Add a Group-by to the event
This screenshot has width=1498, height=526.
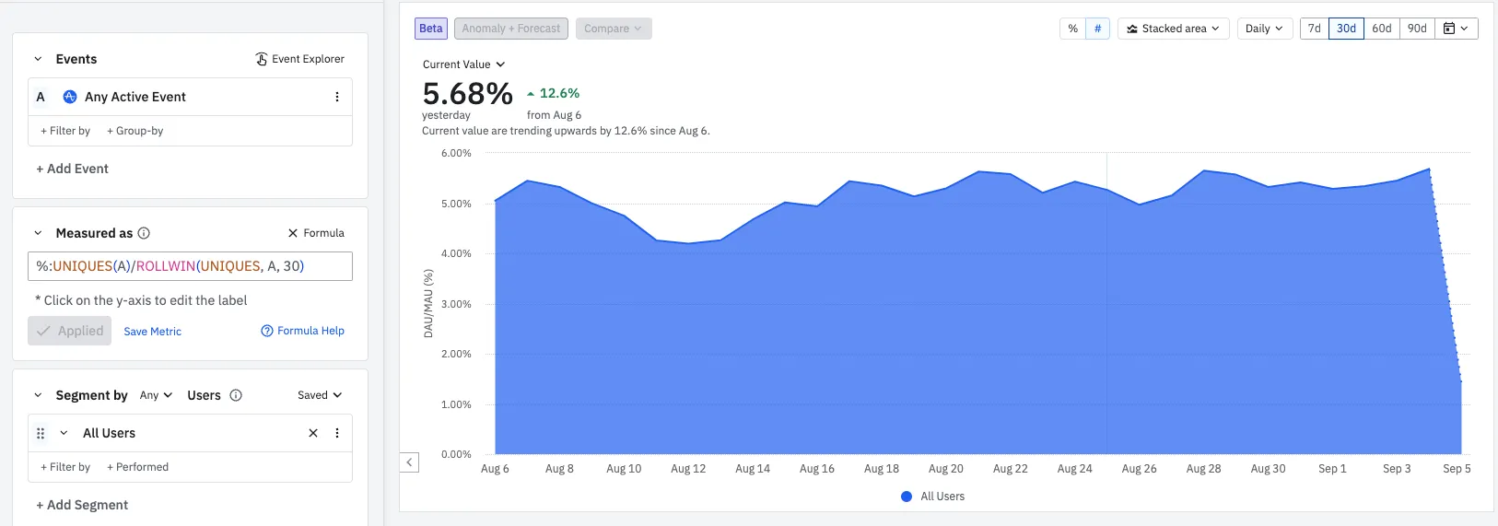tap(135, 131)
